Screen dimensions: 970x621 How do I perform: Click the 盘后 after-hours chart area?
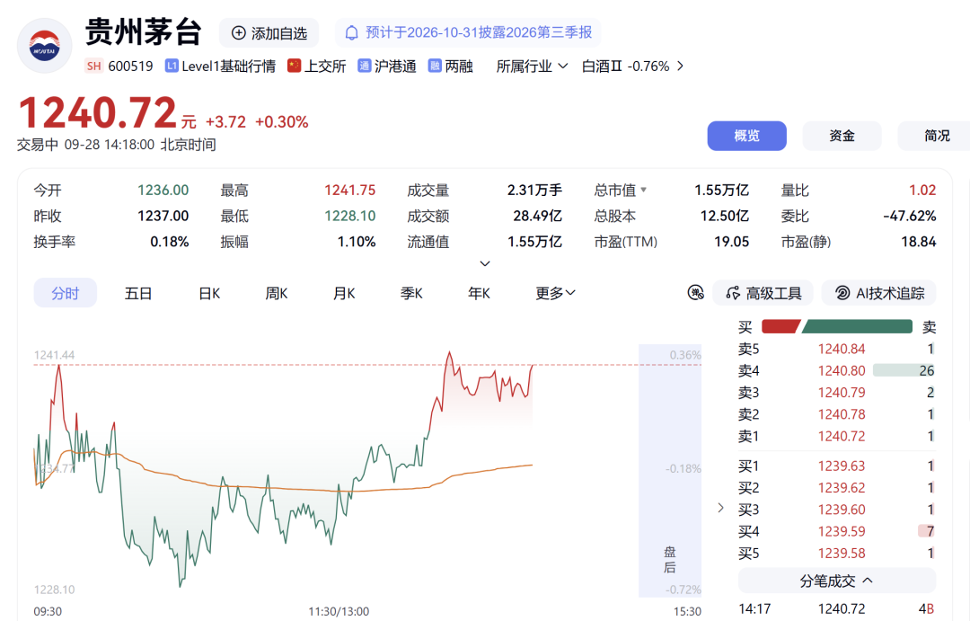[x=670, y=471]
